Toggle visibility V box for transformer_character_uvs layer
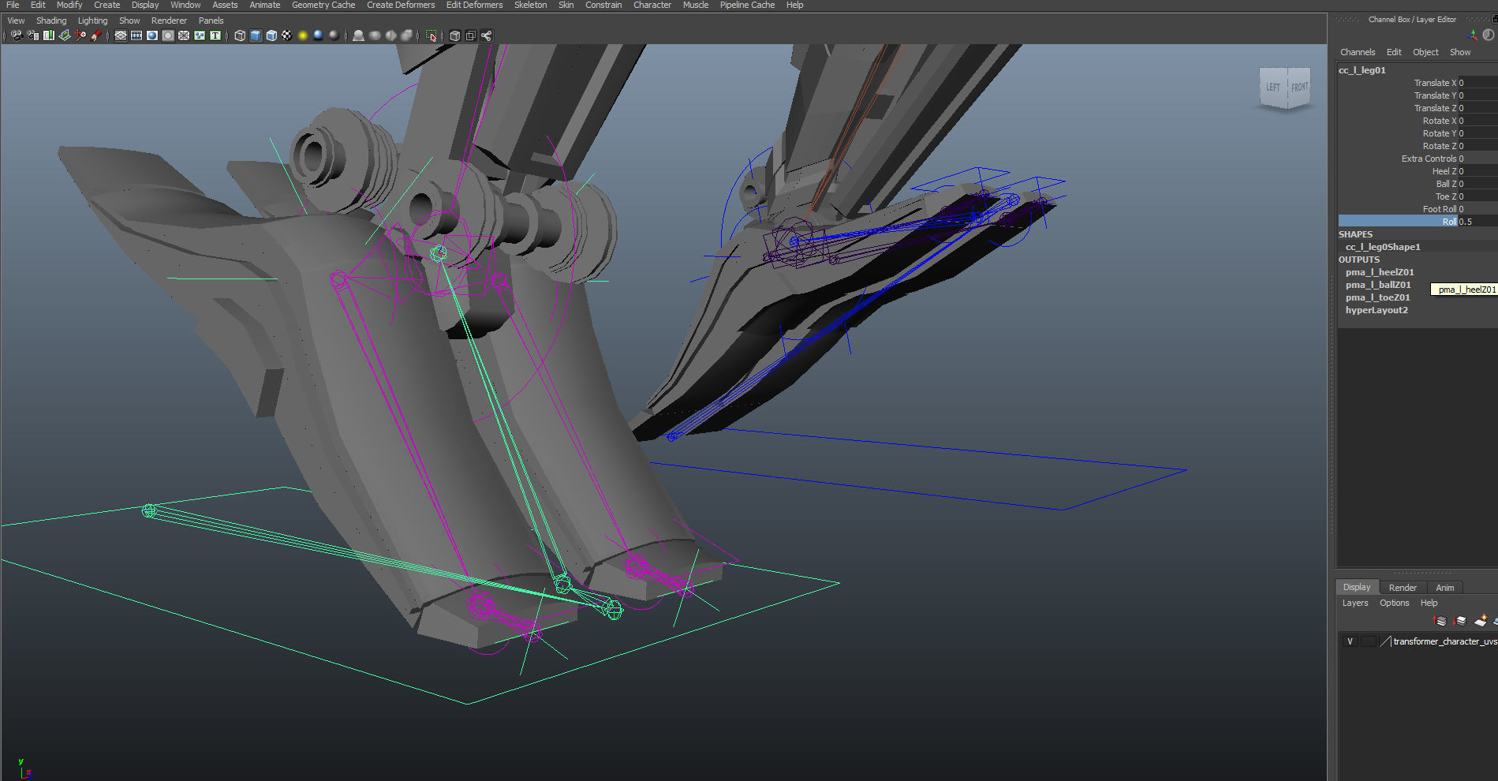 click(1350, 641)
